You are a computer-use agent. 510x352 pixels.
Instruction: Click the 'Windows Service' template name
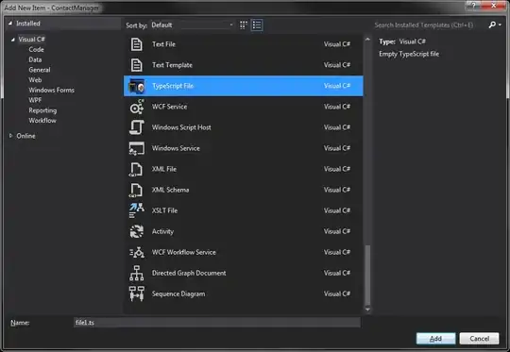tap(176, 148)
